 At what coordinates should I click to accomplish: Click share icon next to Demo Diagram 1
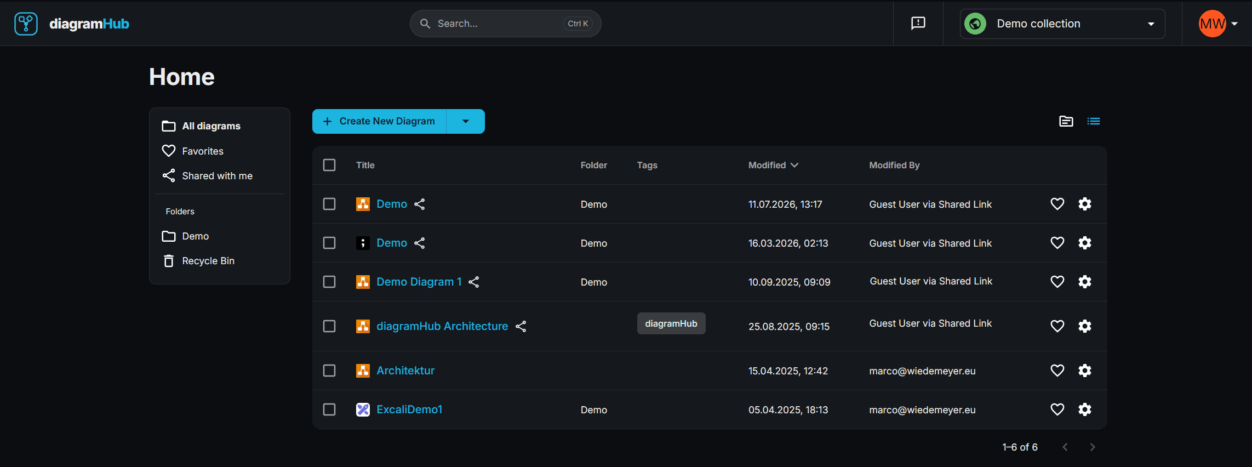tap(474, 282)
